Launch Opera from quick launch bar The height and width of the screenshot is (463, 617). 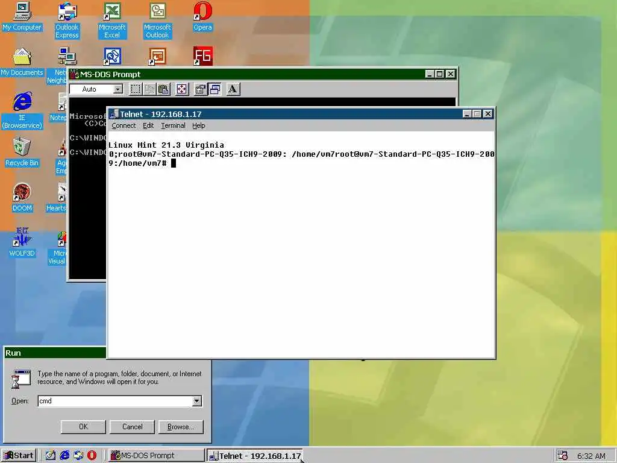click(92, 456)
